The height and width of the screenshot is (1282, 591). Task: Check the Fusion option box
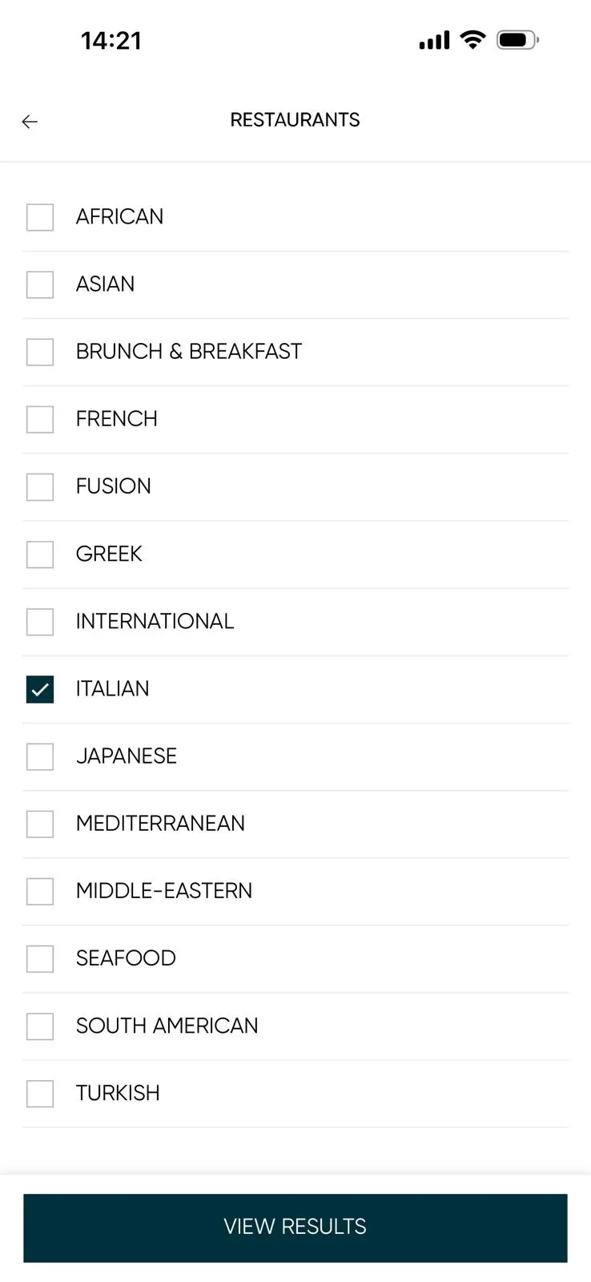pos(40,486)
